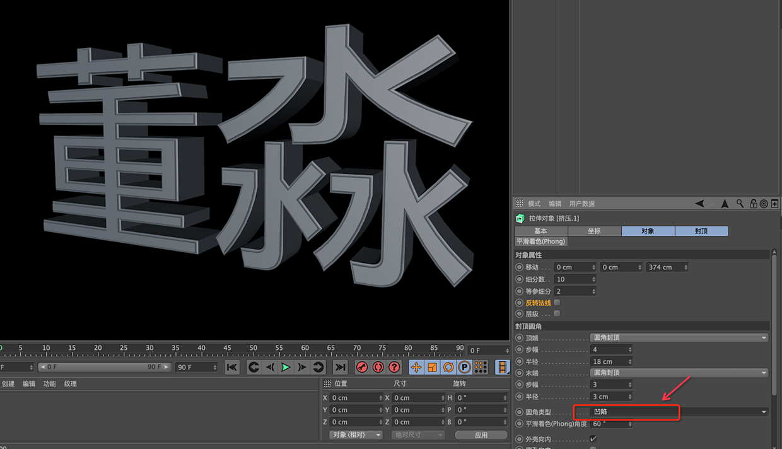The image size is (782, 449).
Task: Toggle point level animation dots icon
Action: click(x=481, y=367)
